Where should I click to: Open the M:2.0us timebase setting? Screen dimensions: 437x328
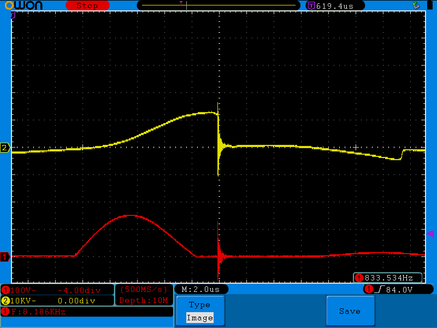point(200,289)
